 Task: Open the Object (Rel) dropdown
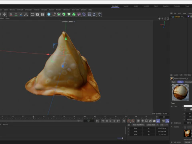pyautogui.click(x=152, y=125)
